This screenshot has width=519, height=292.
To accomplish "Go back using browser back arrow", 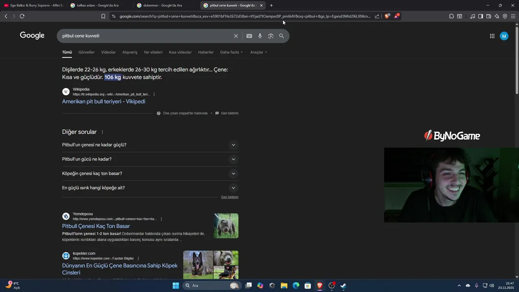I will [x=6, y=16].
